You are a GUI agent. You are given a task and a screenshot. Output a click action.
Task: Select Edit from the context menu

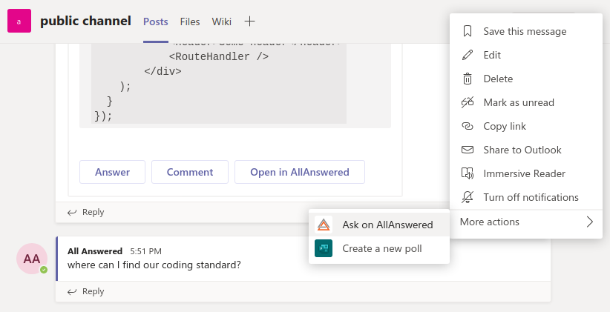[x=526, y=55]
